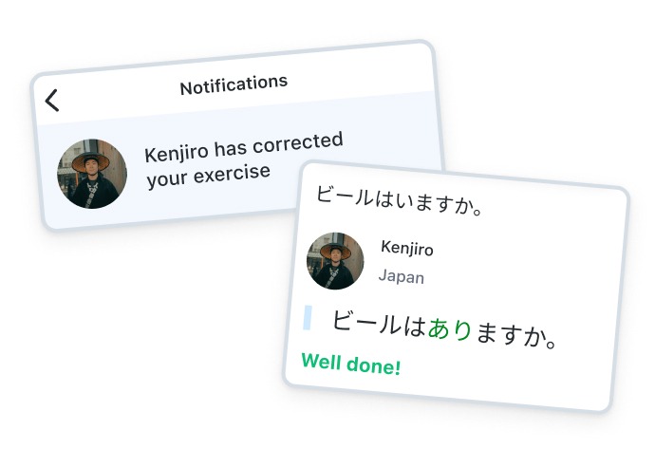Click the Kenjiro name in the correction card
Image resolution: width=655 pixels, height=449 pixels.
406,250
